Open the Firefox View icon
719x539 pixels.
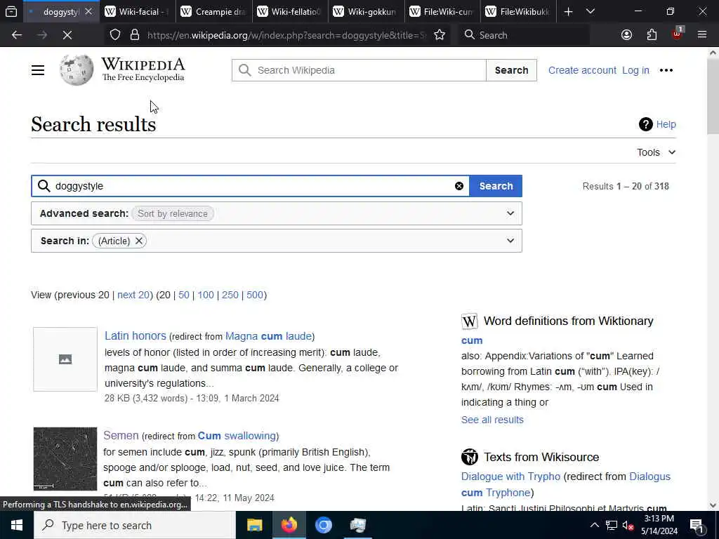pyautogui.click(x=11, y=12)
